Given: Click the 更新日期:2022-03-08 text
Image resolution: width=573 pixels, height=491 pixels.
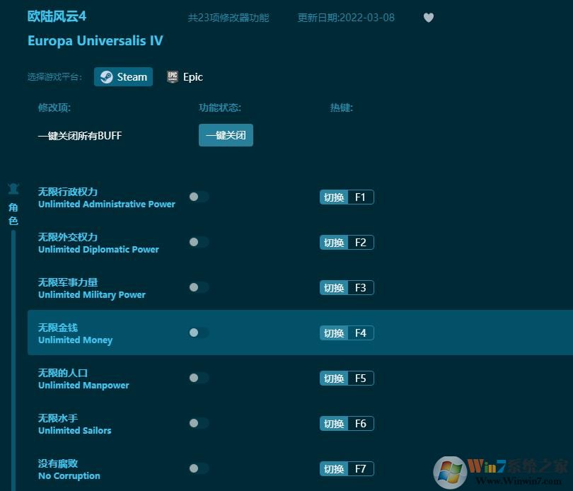Looking at the screenshot, I should coord(346,18).
